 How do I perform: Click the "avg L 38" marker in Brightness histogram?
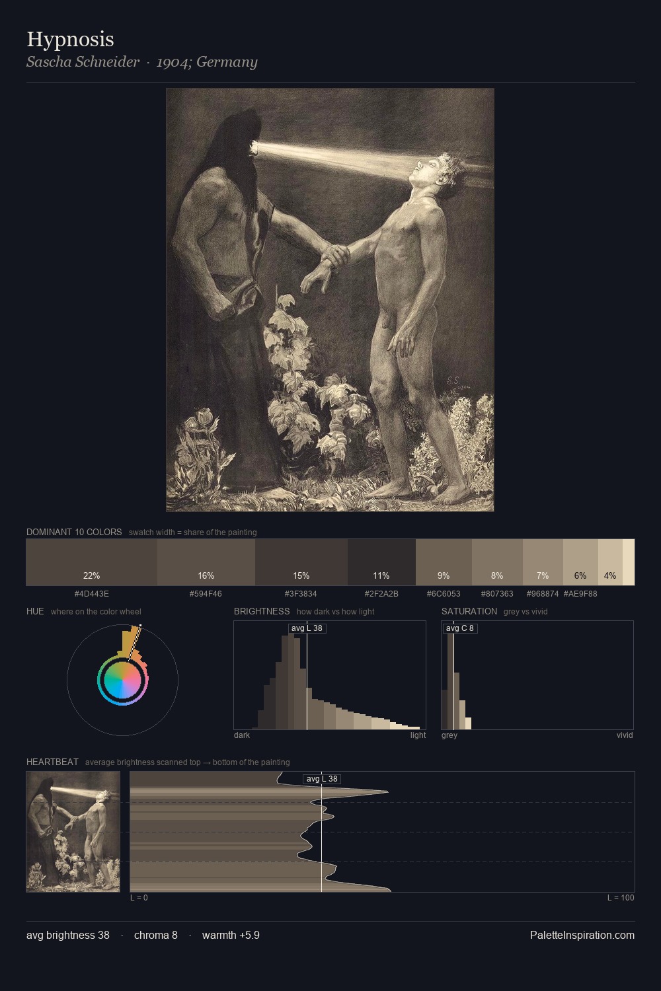tap(307, 628)
